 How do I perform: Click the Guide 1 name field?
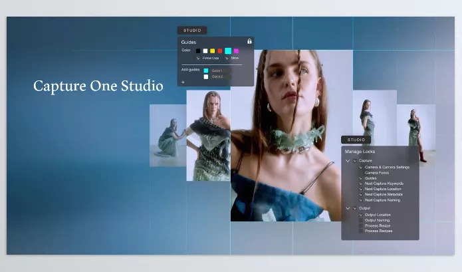tap(221, 70)
